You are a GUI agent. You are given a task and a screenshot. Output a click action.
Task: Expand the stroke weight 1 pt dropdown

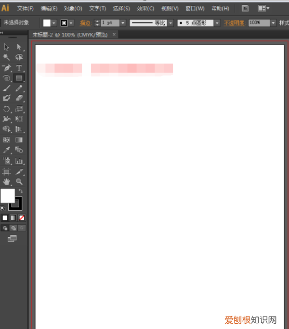coord(122,23)
